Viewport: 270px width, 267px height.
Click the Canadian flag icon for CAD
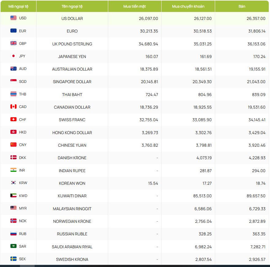[13, 107]
